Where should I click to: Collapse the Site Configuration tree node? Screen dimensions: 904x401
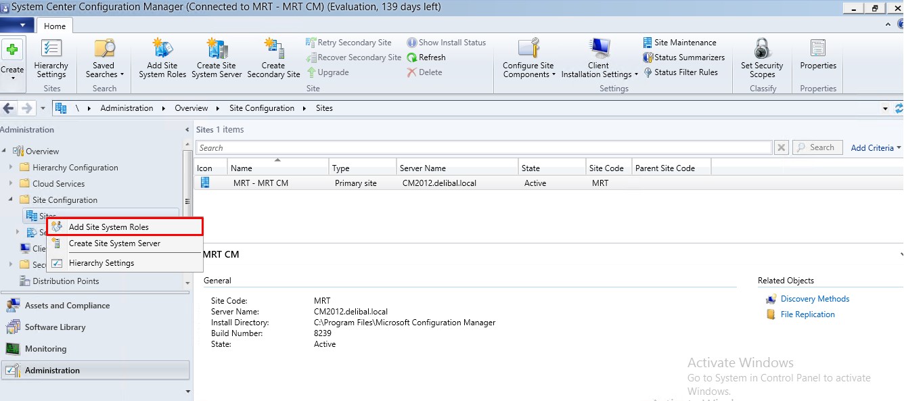point(11,200)
